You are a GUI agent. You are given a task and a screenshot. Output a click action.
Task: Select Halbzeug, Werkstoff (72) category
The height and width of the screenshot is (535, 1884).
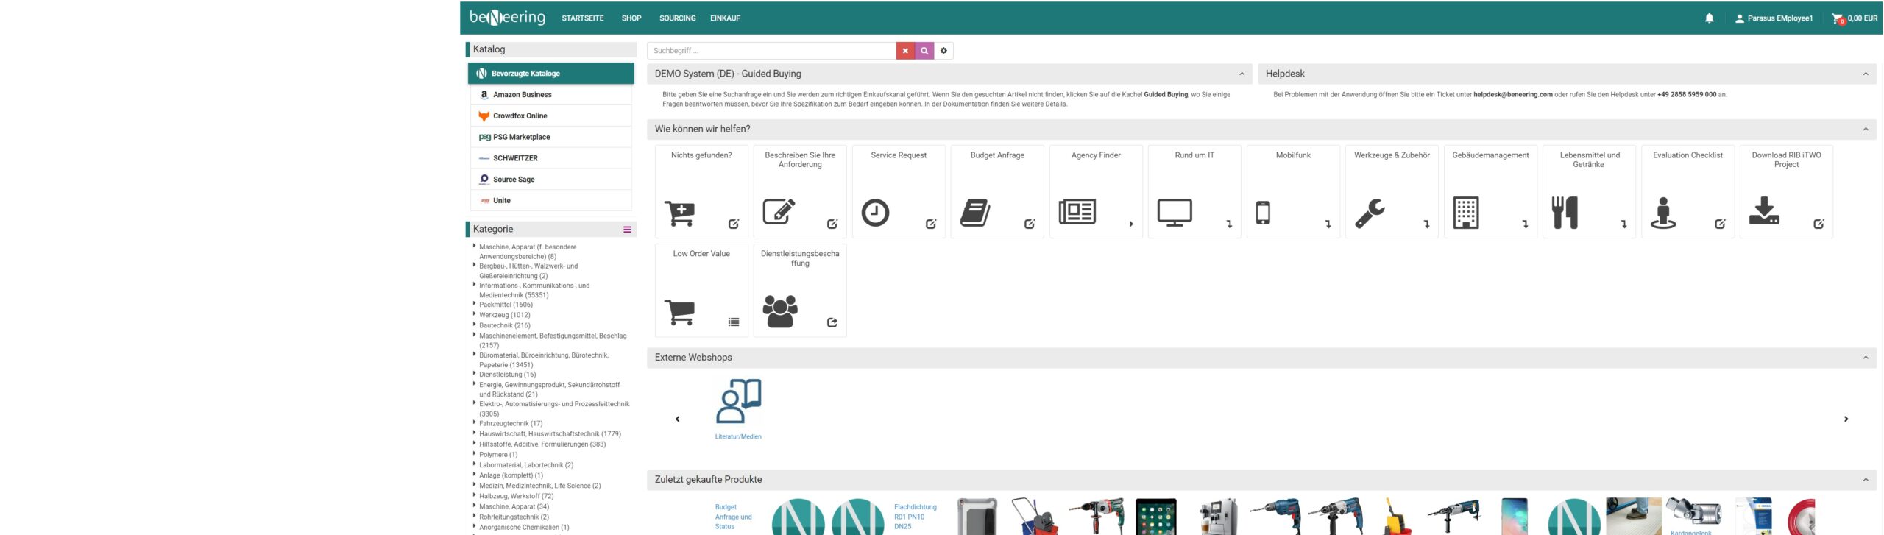(x=516, y=496)
